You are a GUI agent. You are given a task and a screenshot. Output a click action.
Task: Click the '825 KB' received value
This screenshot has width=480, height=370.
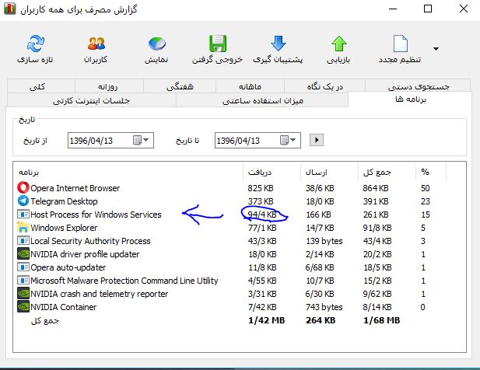(x=261, y=188)
